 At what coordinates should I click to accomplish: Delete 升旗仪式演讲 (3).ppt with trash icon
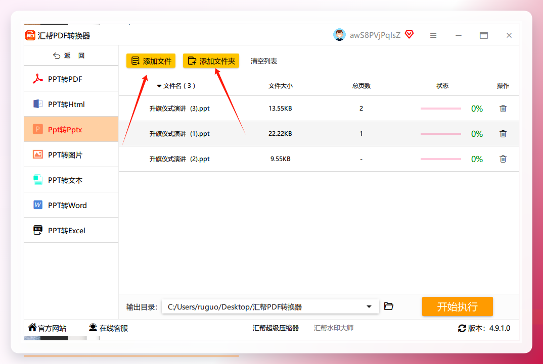pyautogui.click(x=503, y=109)
